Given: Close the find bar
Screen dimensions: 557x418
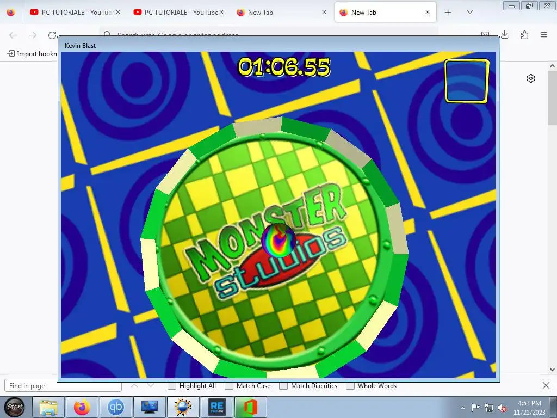Looking at the screenshot, I should (x=546, y=385).
